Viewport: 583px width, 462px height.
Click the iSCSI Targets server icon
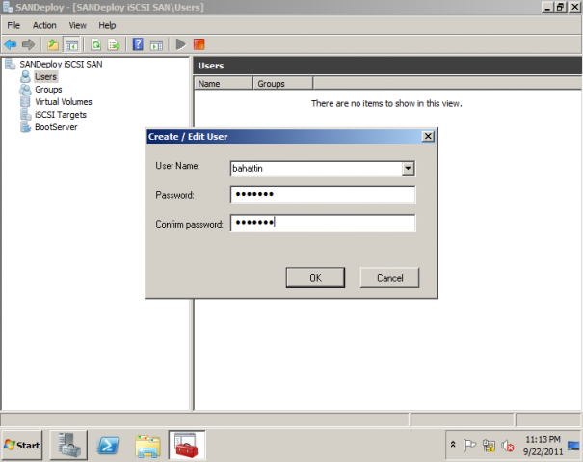pyautogui.click(x=25, y=115)
